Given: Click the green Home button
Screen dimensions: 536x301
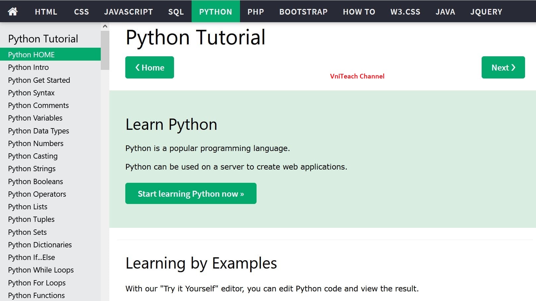Looking at the screenshot, I should coord(149,68).
